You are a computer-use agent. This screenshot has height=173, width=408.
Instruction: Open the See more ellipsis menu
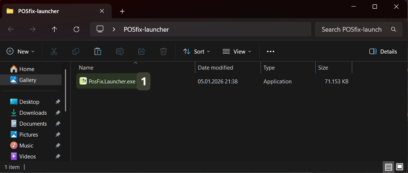pos(270,51)
